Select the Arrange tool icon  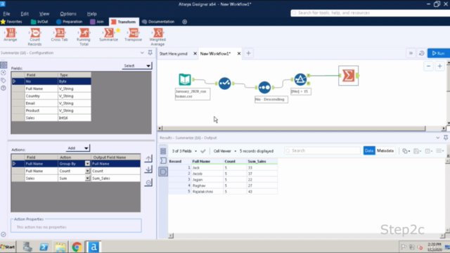11,33
